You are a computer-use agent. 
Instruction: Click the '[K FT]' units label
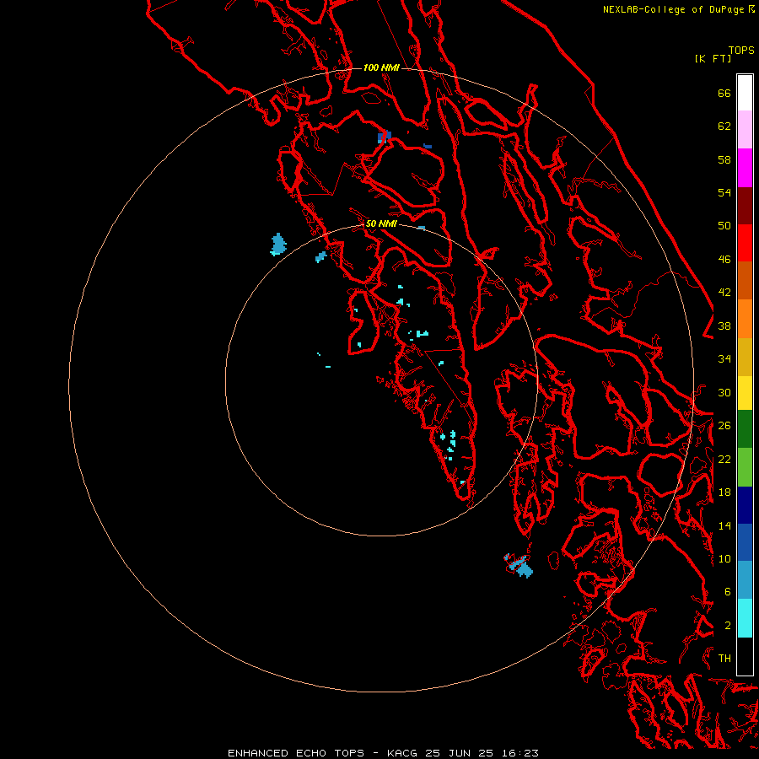[713, 58]
